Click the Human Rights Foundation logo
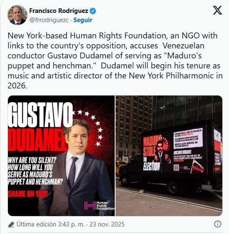Image resolution: width=229 pixels, height=234 pixels. click(x=99, y=206)
